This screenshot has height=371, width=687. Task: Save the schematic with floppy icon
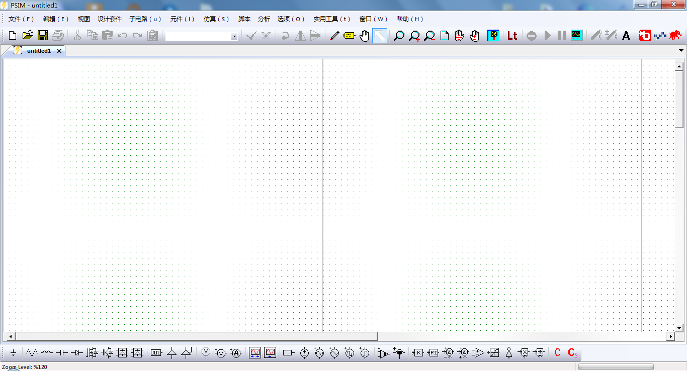tap(43, 36)
